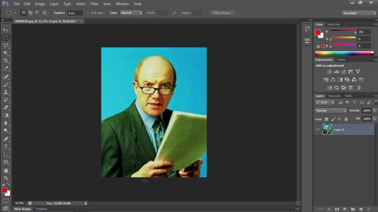This screenshot has height=212, width=378.
Task: Open the Style dropdown in options bar
Action: [x=132, y=13]
